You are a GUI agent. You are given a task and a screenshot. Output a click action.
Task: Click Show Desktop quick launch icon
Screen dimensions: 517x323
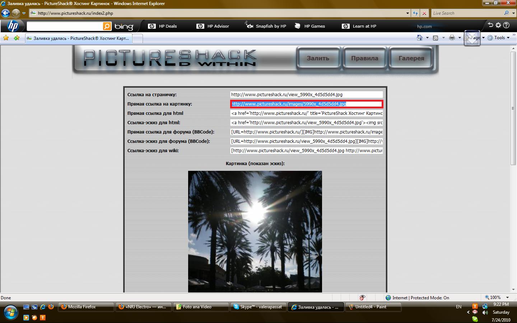click(x=26, y=307)
